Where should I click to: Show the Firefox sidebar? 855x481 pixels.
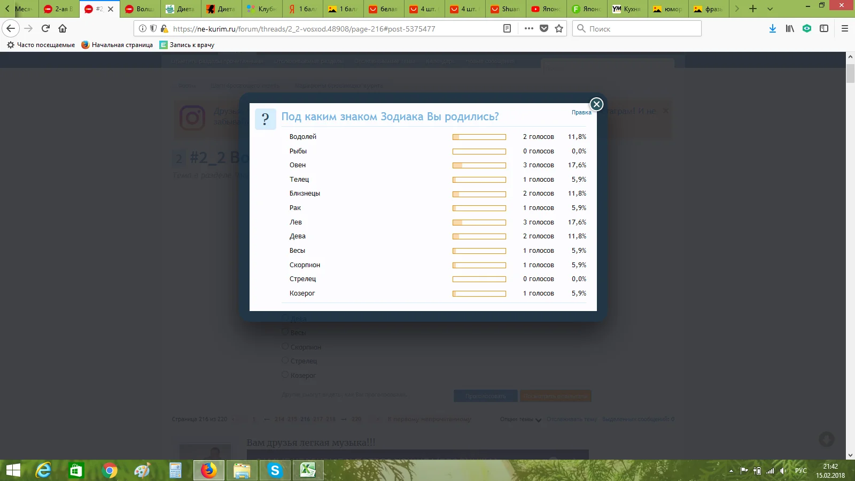[x=824, y=28]
